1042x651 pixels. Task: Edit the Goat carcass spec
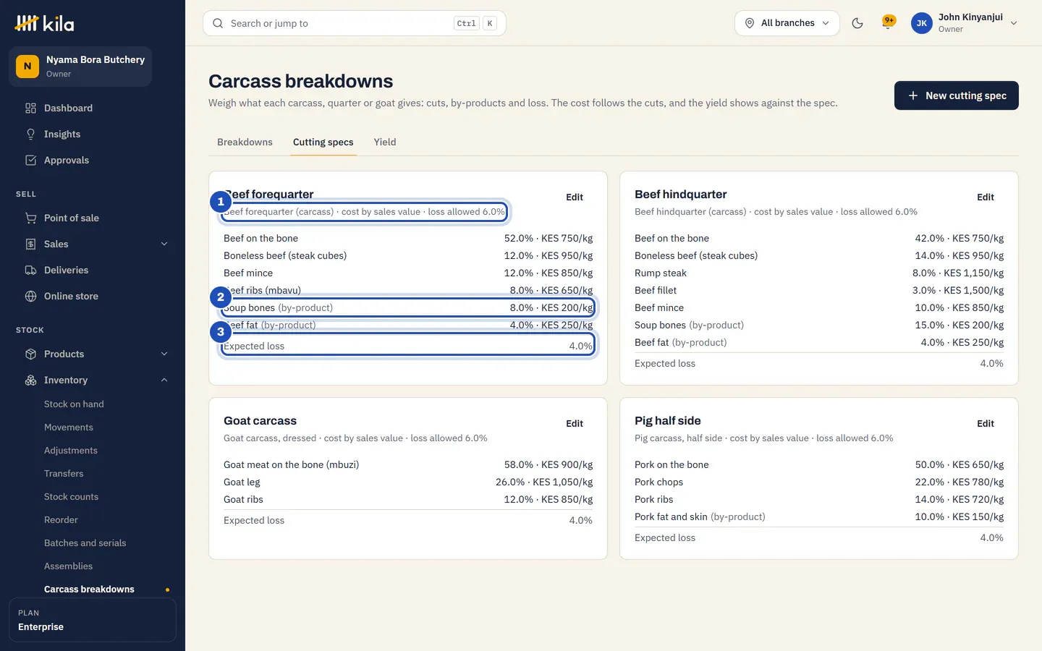pos(575,423)
